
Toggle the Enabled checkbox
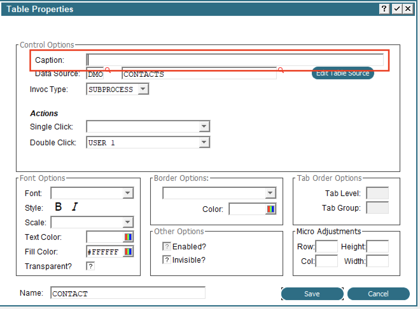[167, 247]
